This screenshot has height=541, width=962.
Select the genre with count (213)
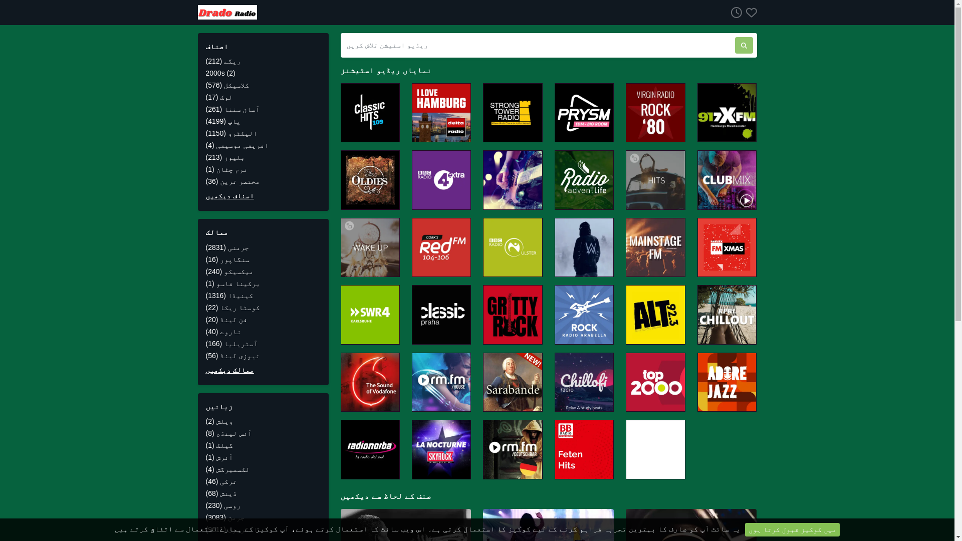click(225, 157)
